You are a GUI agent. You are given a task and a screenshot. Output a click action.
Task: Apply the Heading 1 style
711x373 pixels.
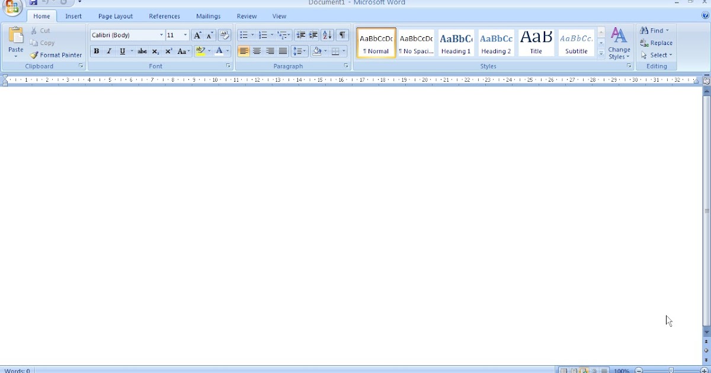point(456,43)
